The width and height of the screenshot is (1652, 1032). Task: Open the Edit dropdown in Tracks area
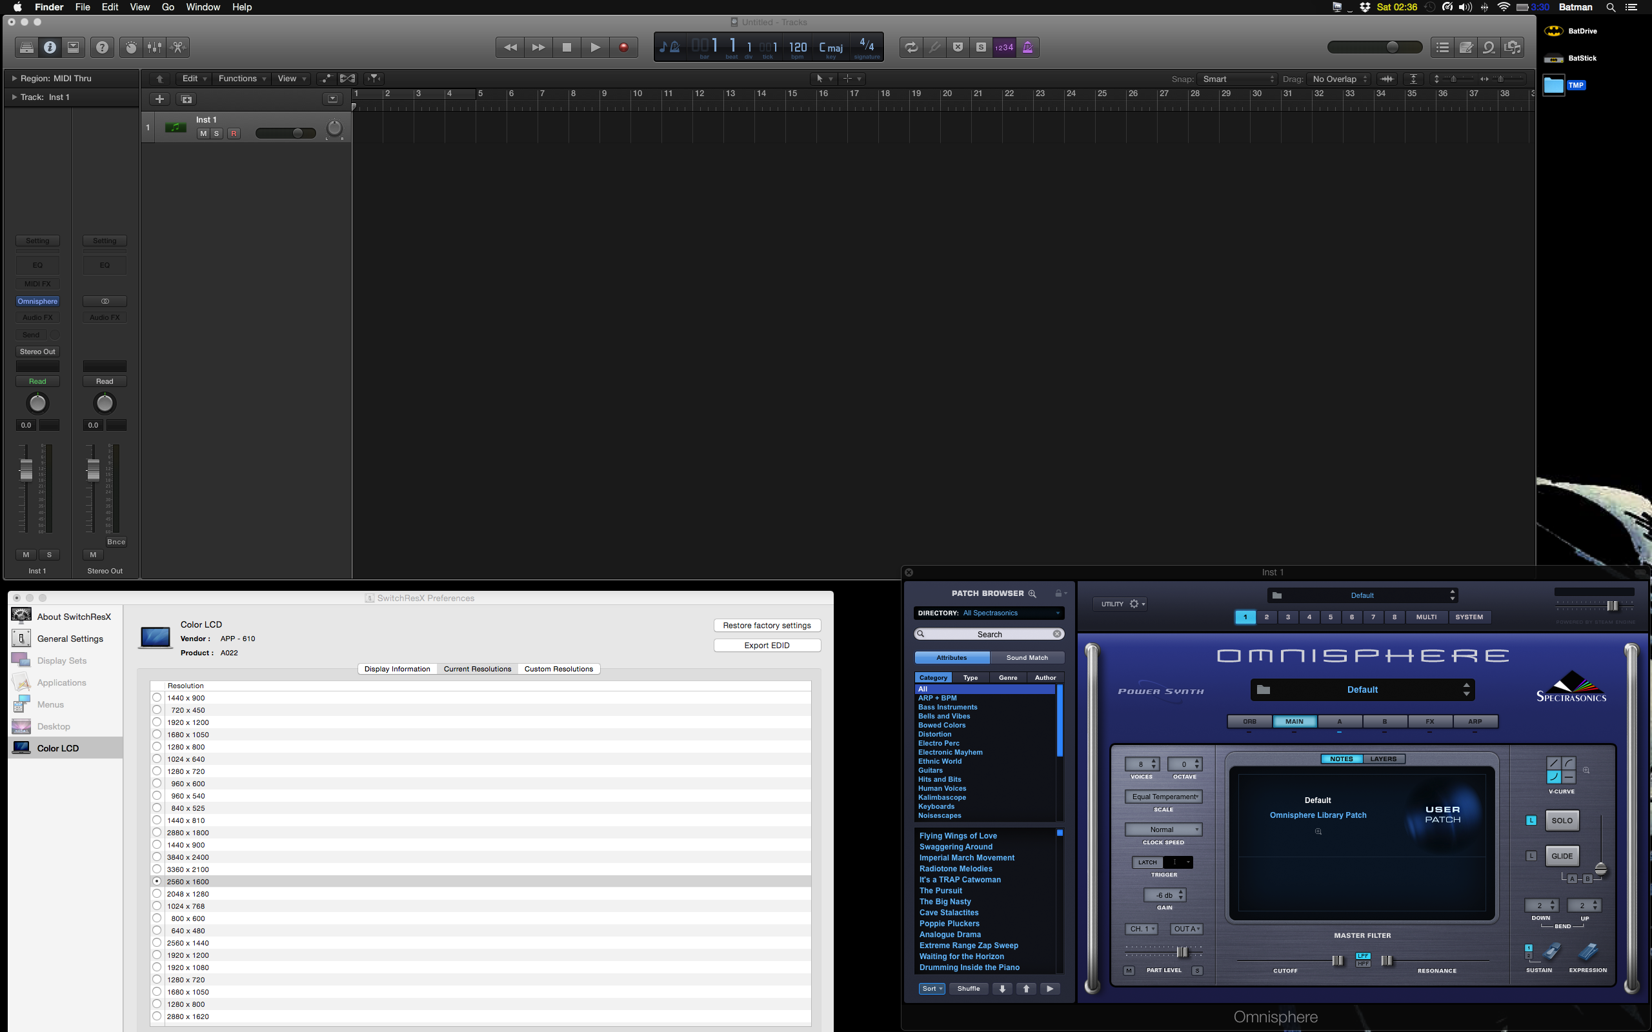tap(194, 79)
